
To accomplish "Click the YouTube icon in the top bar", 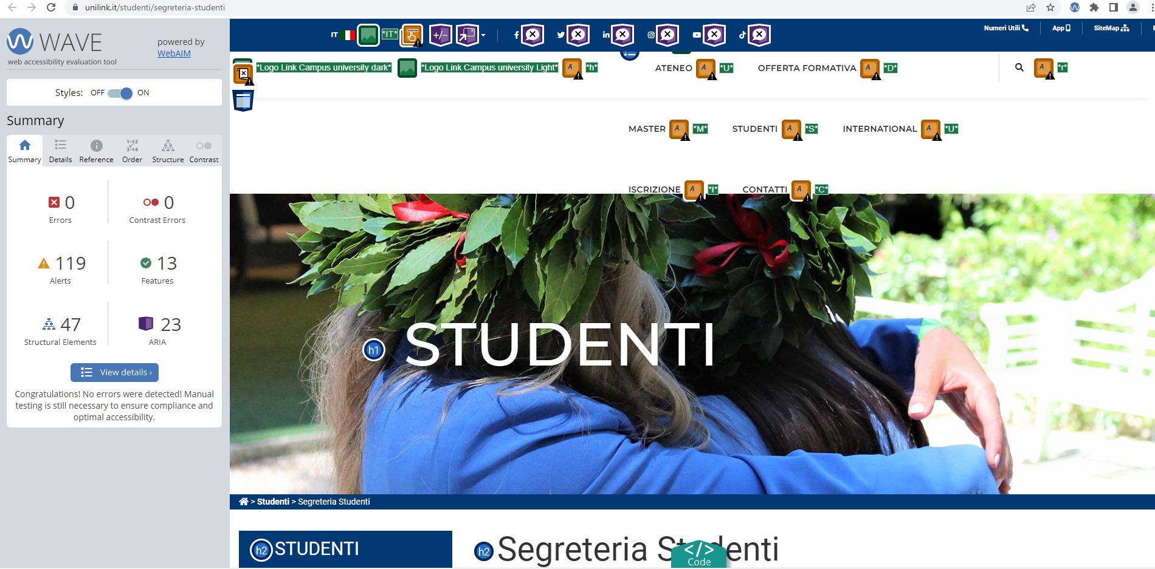I will click(697, 35).
